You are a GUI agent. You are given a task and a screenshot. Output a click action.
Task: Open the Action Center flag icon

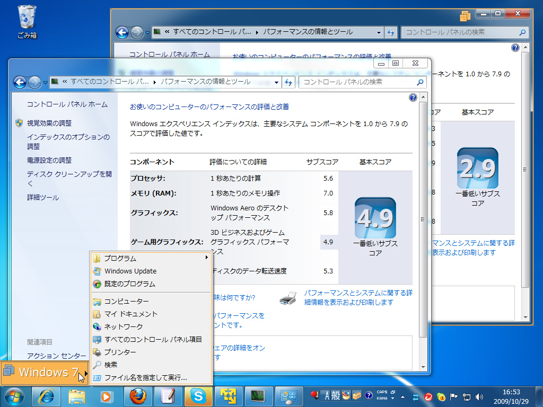click(x=453, y=396)
